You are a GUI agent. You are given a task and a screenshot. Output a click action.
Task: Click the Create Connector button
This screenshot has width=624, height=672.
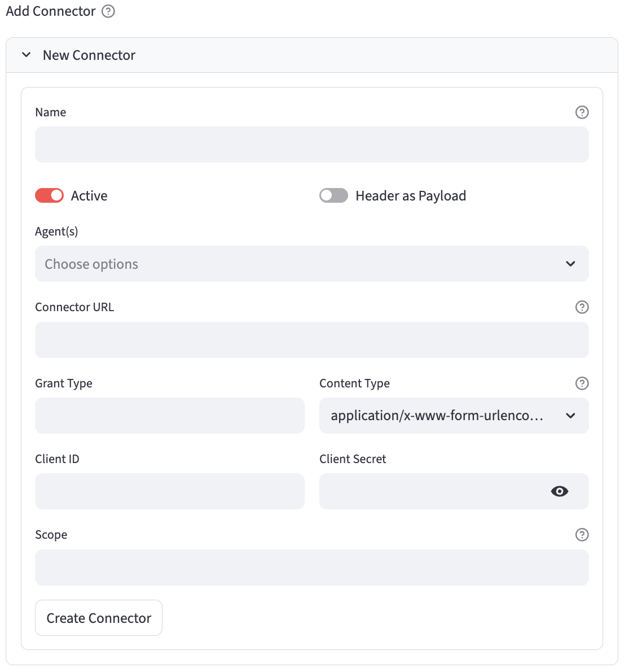(x=99, y=618)
